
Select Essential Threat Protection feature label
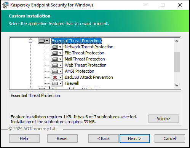[x=76, y=41]
